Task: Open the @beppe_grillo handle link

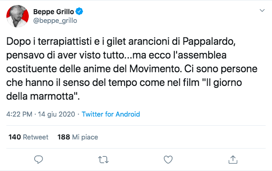Action: 55,21
